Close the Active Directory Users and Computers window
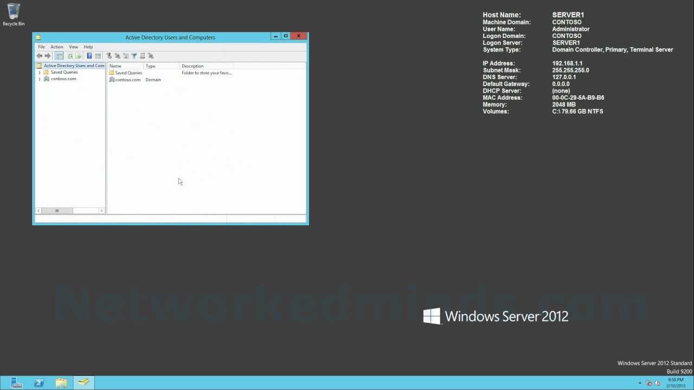This screenshot has width=694, height=390. pyautogui.click(x=299, y=36)
